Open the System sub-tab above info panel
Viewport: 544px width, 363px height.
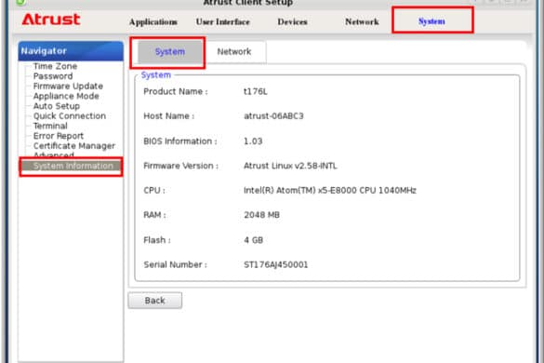click(x=169, y=52)
